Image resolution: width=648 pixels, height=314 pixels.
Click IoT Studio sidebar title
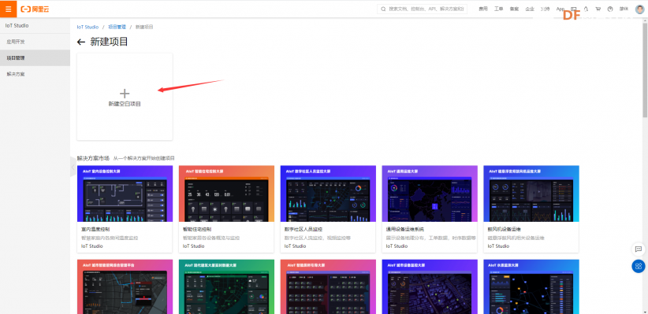pos(17,26)
